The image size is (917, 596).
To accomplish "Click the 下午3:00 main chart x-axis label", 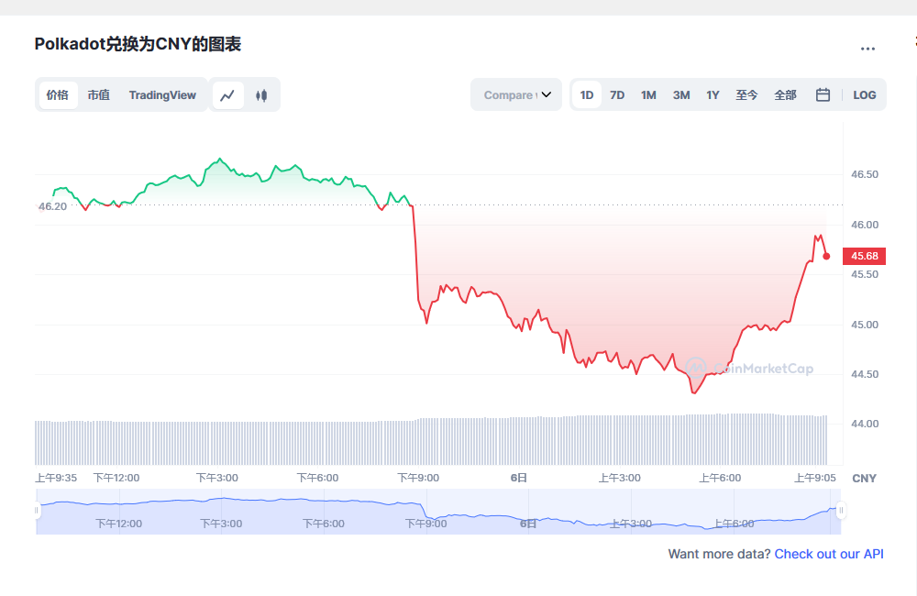I will coord(217,478).
